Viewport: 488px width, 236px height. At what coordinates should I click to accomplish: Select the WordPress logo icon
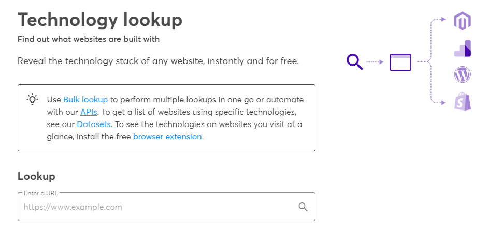[462, 75]
